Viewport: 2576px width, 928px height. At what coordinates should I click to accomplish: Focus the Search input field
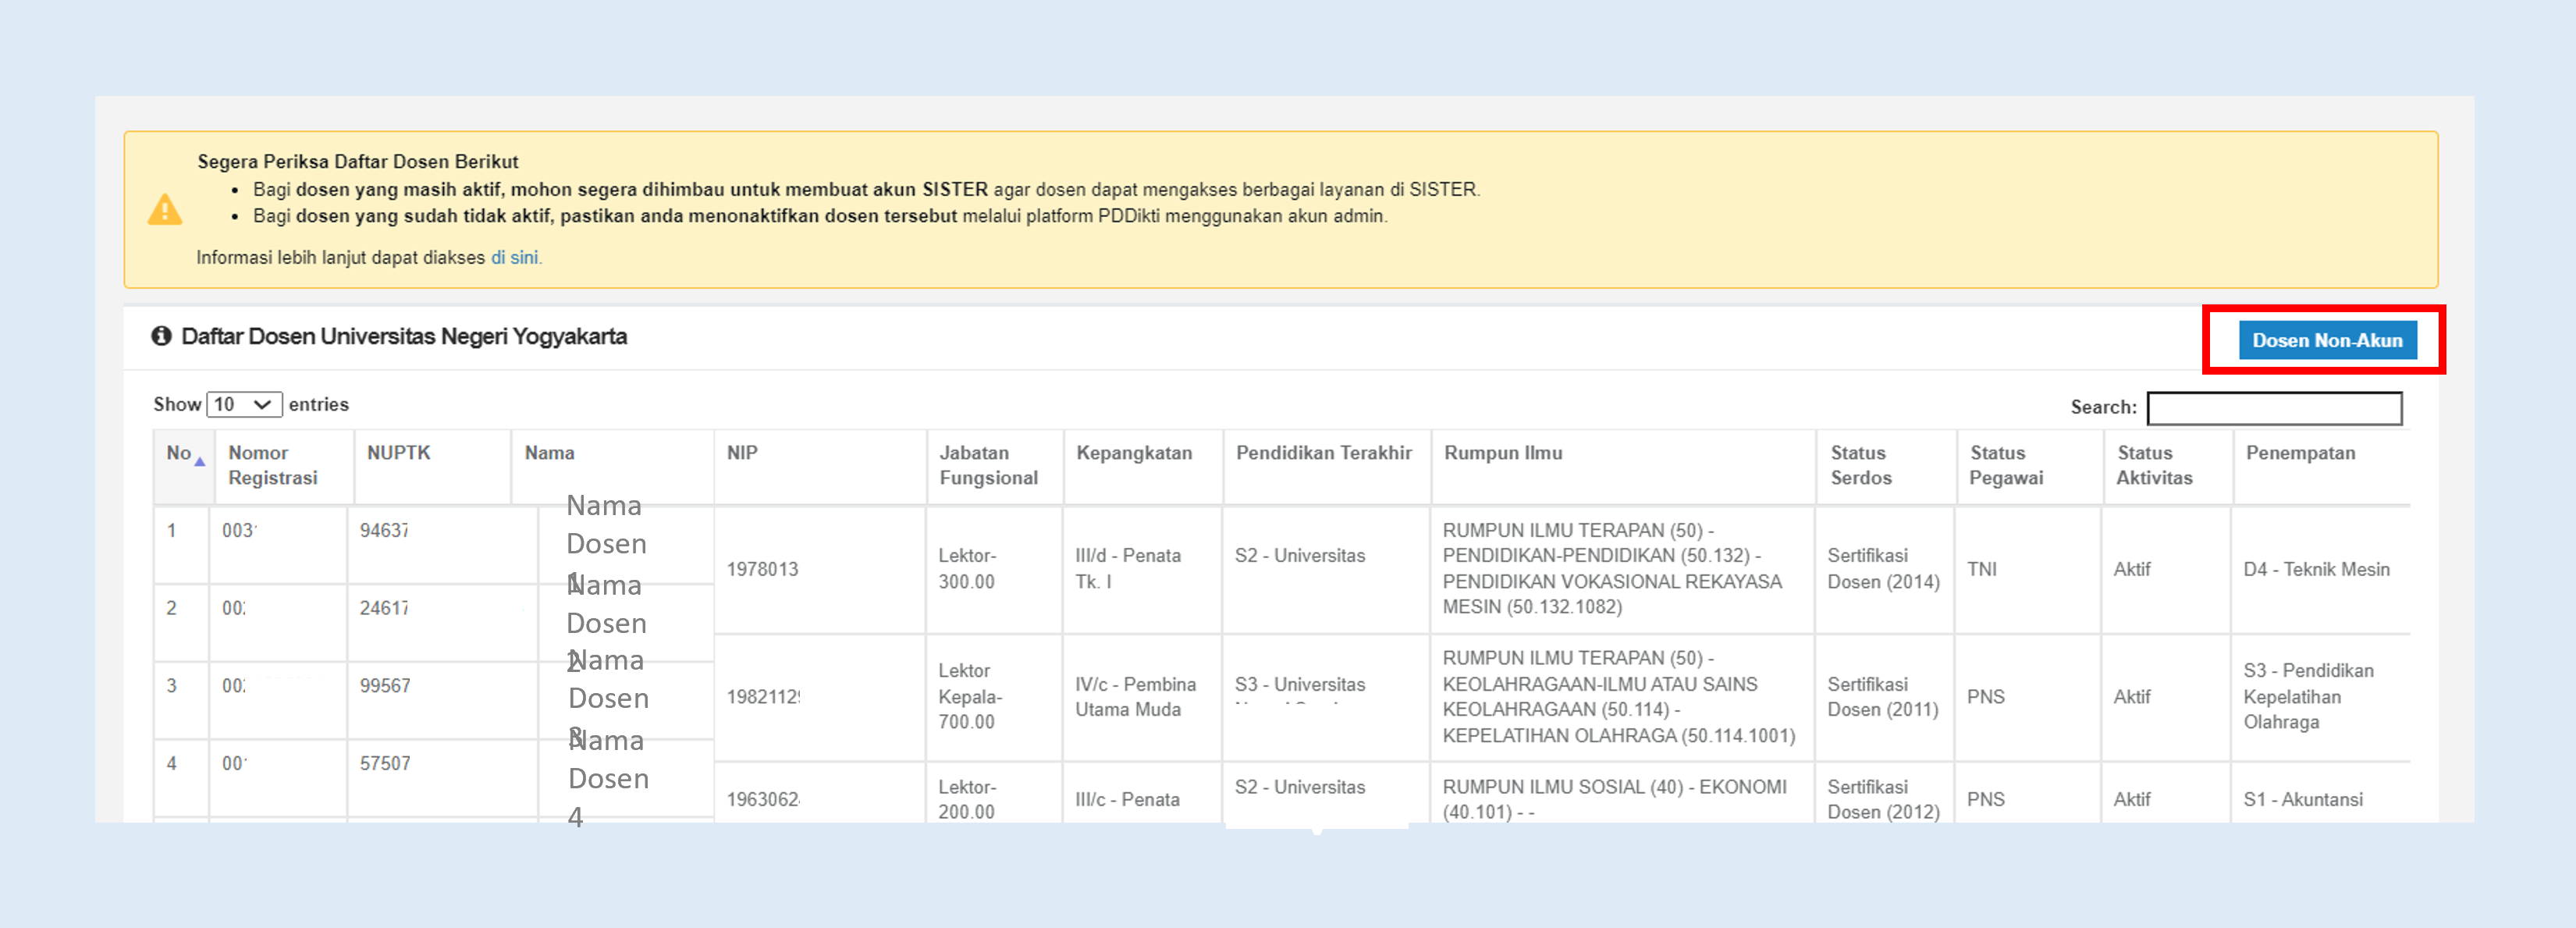2274,408
